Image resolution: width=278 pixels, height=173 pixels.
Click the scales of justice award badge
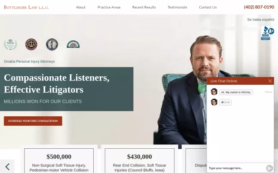coord(31,44)
